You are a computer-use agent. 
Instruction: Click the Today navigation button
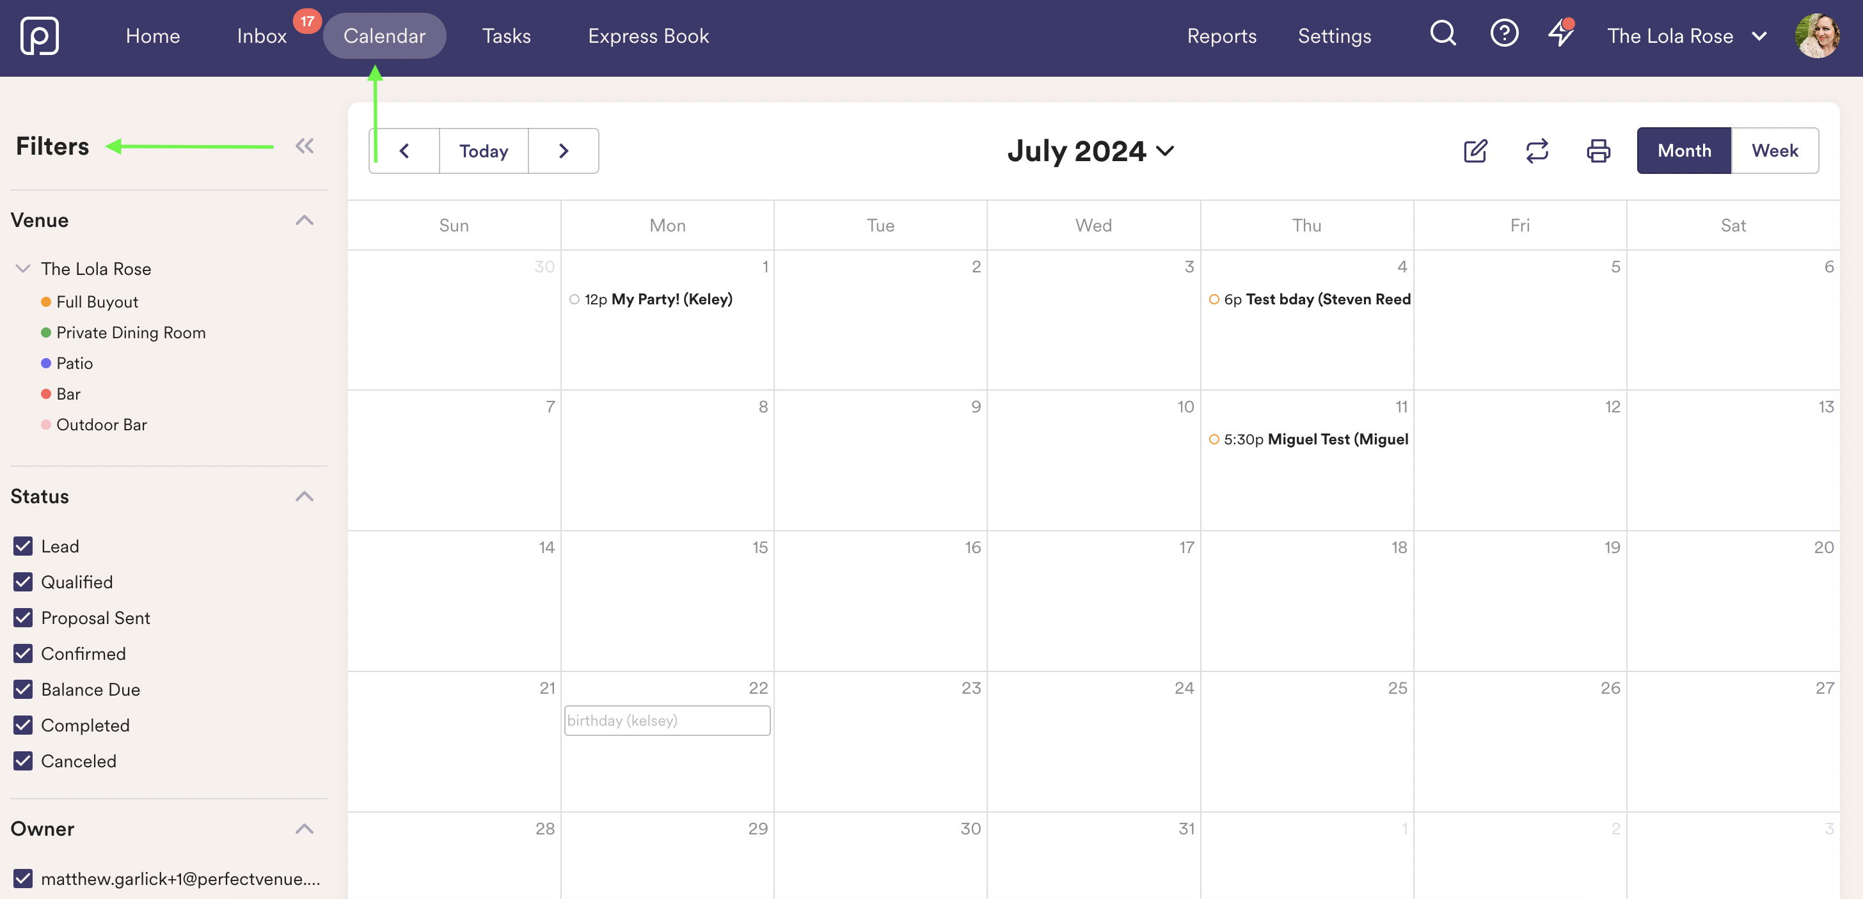tap(484, 150)
